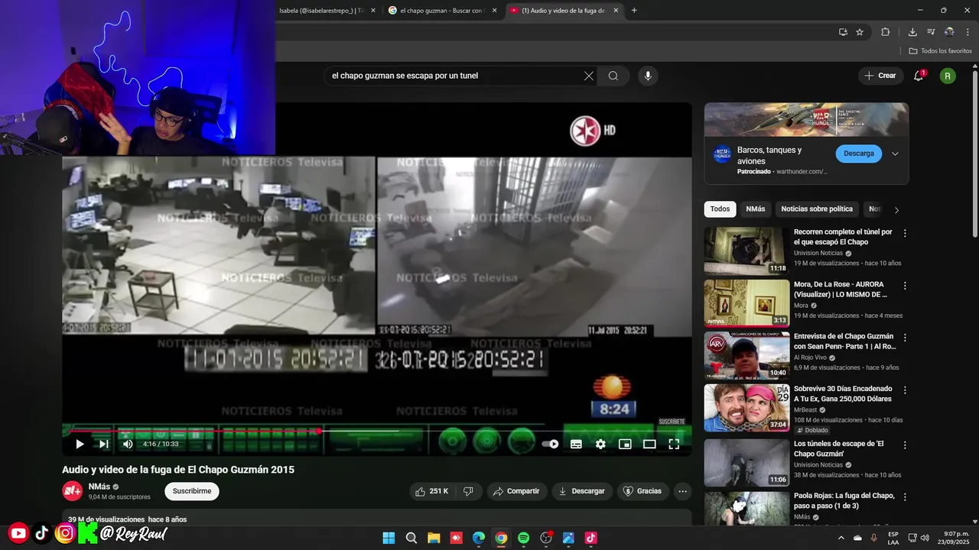Open Los túneles de escape title

tap(839, 448)
